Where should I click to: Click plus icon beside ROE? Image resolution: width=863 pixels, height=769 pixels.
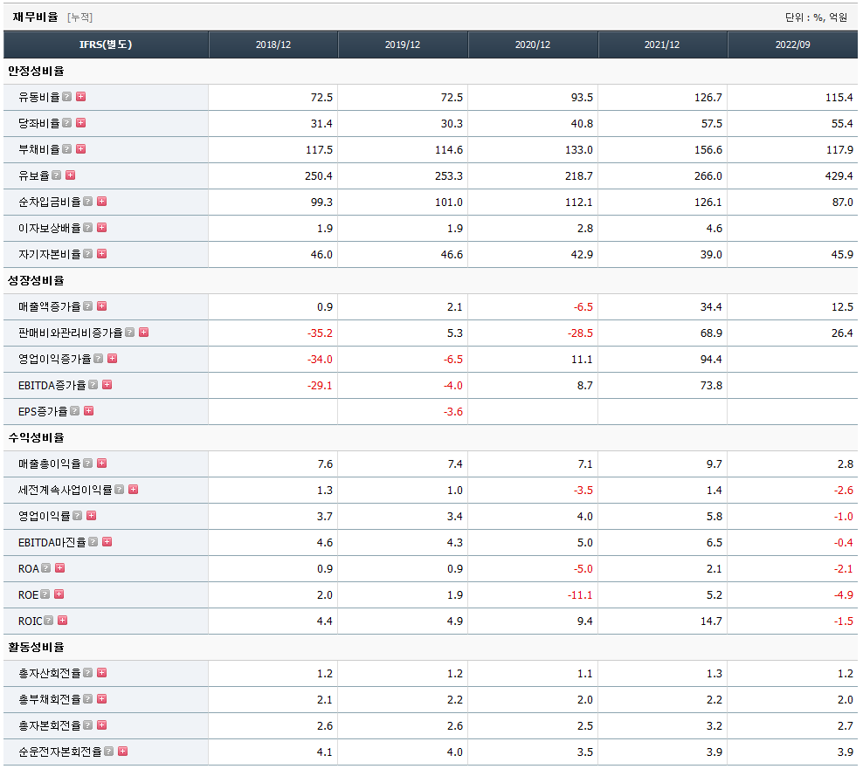point(59,594)
